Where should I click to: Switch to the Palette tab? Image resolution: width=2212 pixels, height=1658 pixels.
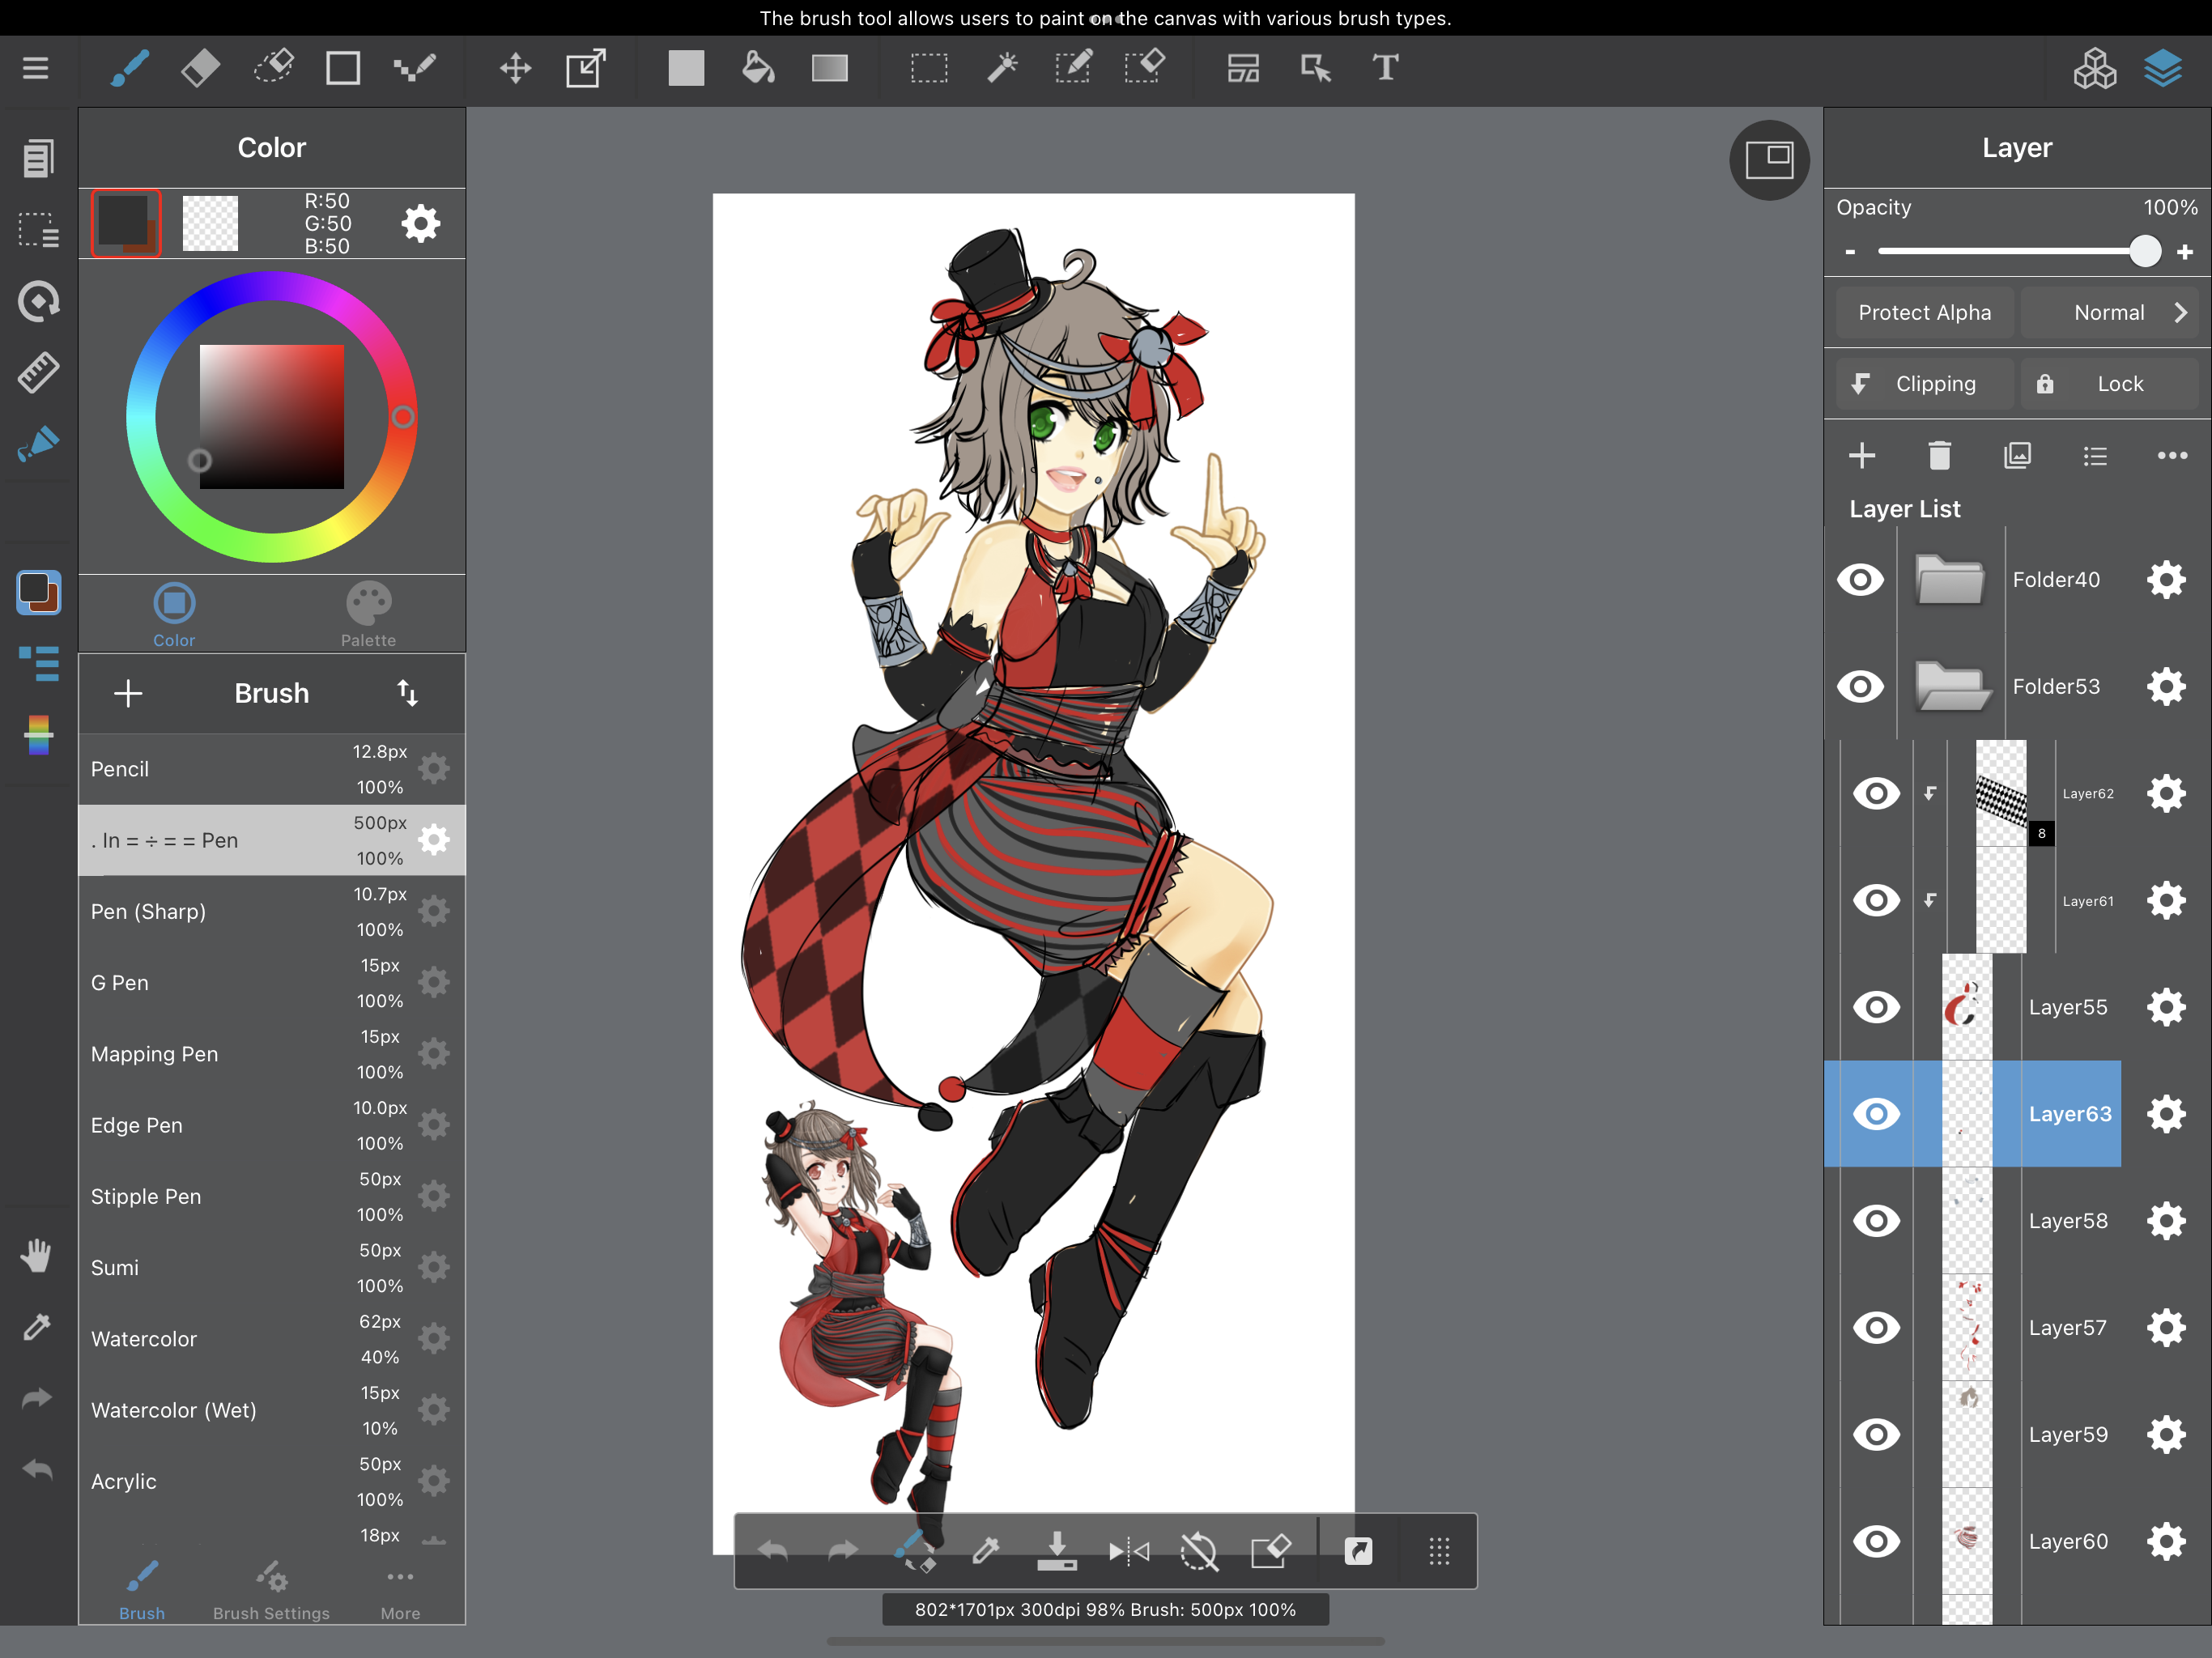[368, 614]
